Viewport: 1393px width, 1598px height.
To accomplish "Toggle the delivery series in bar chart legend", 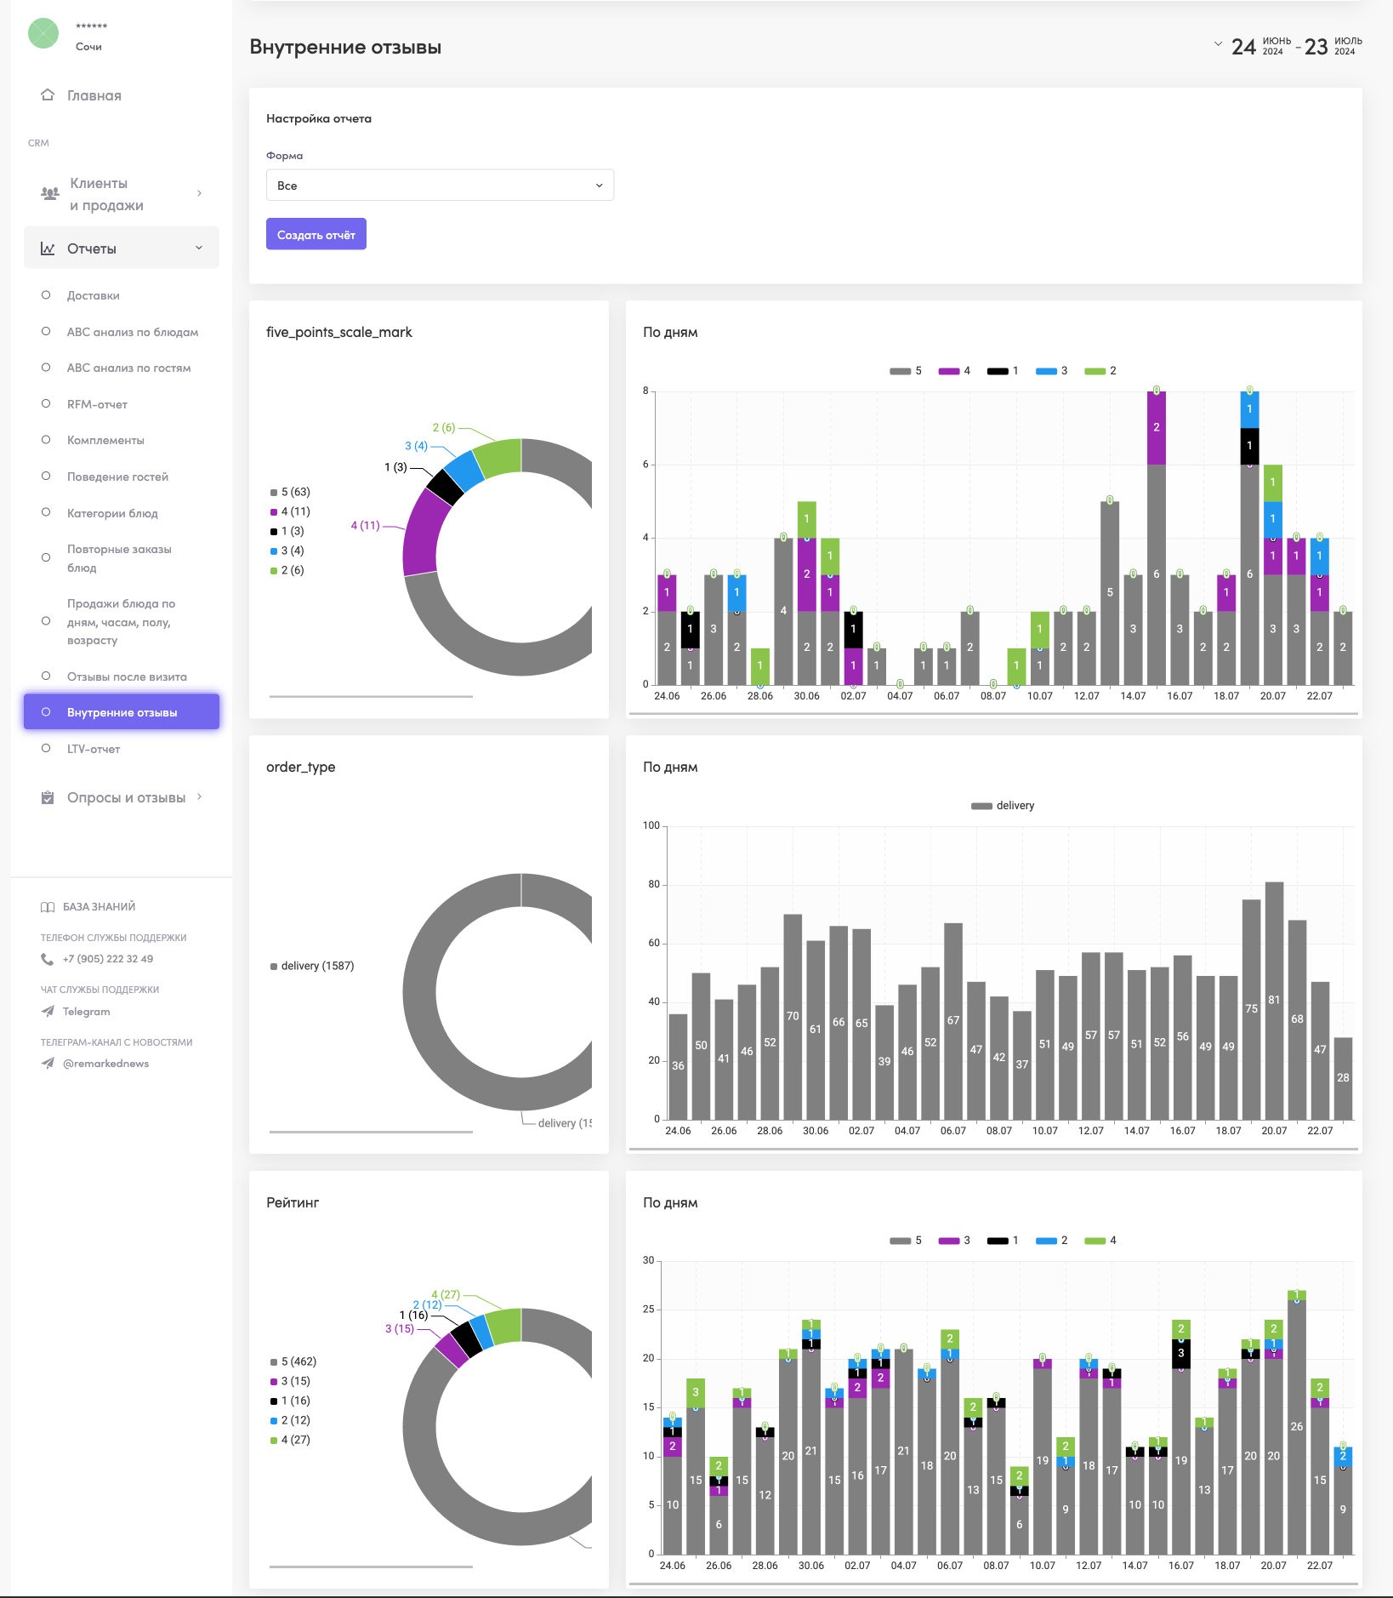I will pos(1003,806).
